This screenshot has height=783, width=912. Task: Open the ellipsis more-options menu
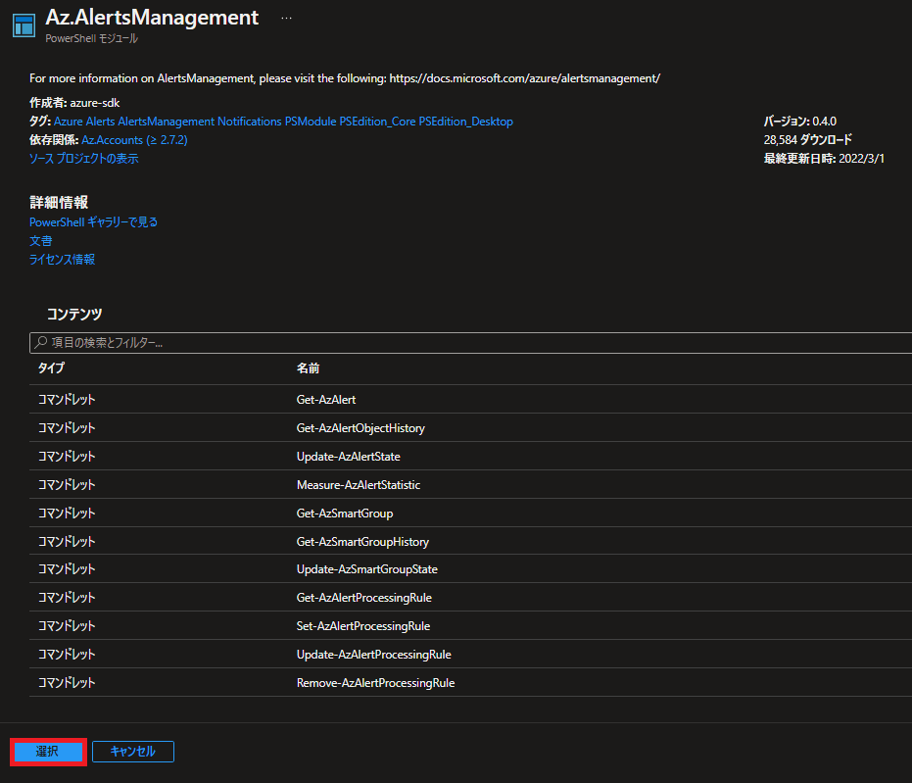point(286,18)
